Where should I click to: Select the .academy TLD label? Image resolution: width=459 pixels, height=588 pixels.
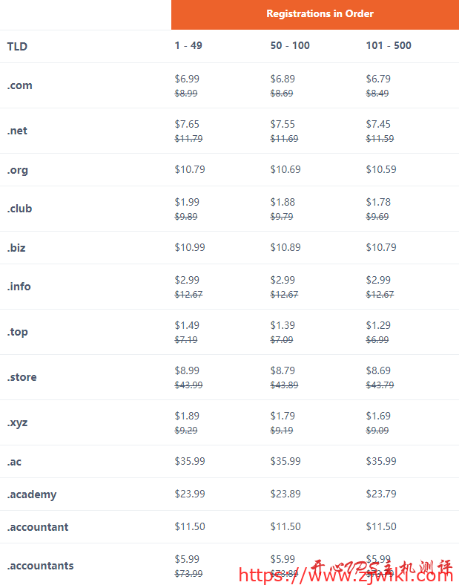click(32, 494)
